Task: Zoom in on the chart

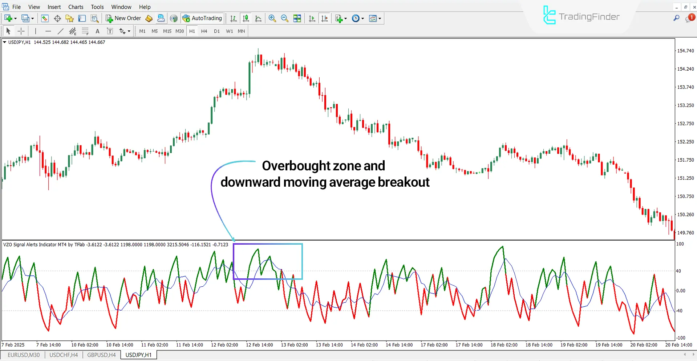Action: (272, 18)
